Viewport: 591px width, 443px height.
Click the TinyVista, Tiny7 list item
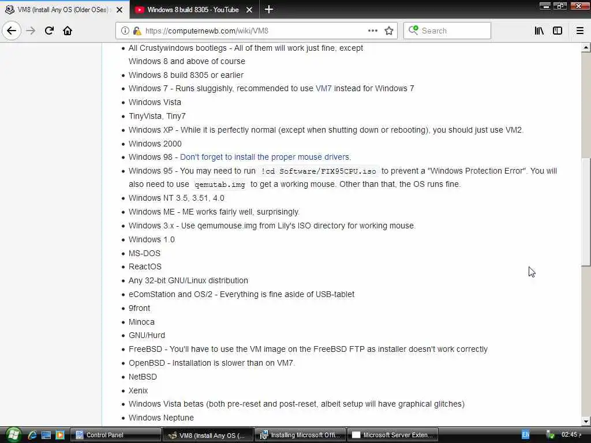[157, 117]
